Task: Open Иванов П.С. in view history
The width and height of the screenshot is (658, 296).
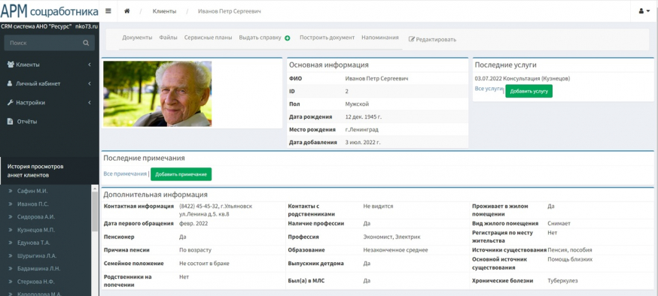Action: tap(32, 204)
